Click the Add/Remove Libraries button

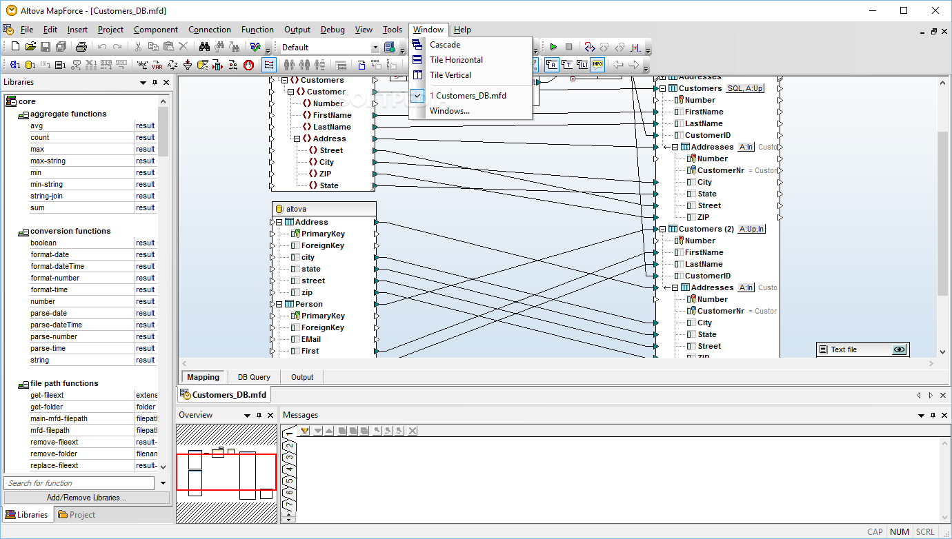[x=86, y=498]
